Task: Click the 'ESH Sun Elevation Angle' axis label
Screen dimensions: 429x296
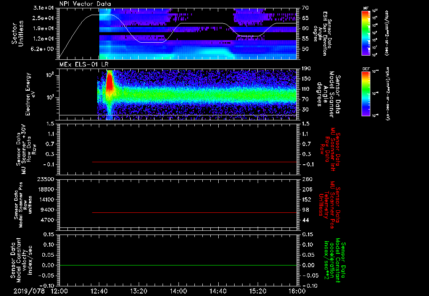Action: [323, 33]
